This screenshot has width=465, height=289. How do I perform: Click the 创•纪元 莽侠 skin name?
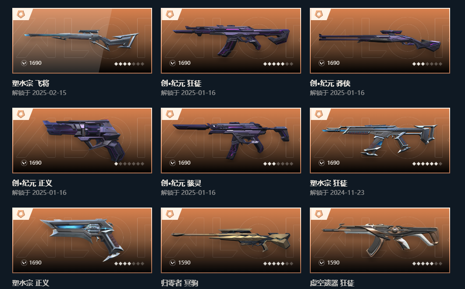click(330, 83)
